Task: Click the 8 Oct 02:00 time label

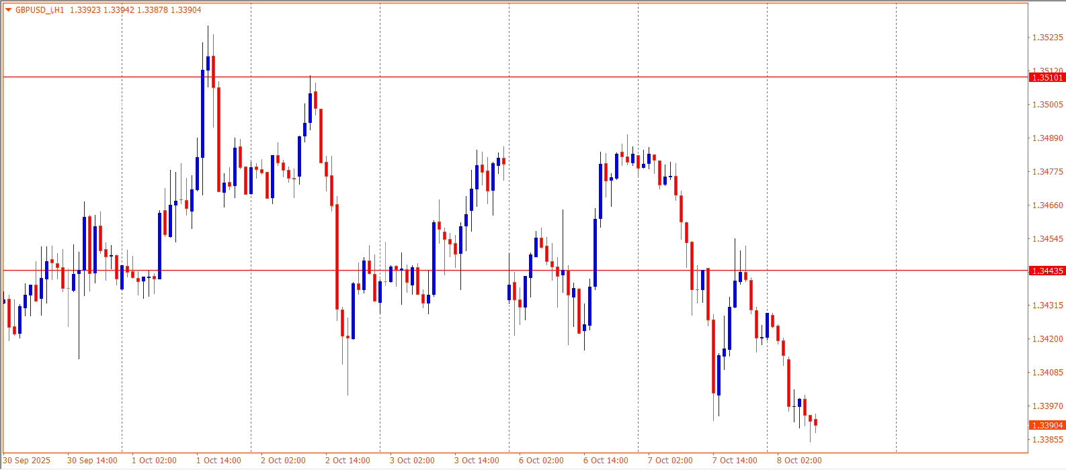Action: [x=799, y=461]
